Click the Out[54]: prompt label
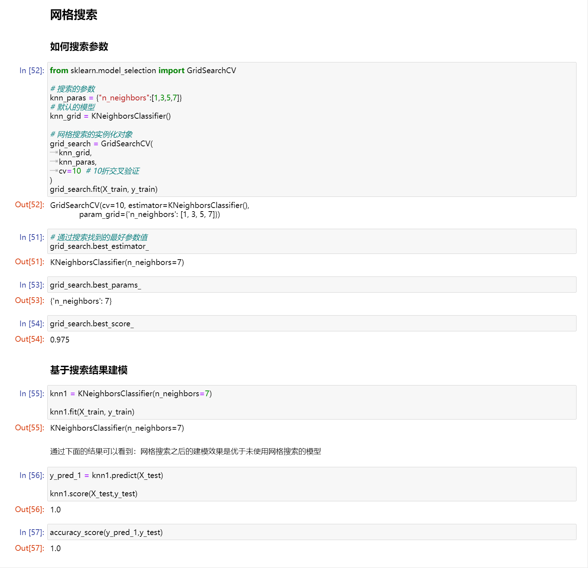Viewport: 588px width, 568px height. 30,339
